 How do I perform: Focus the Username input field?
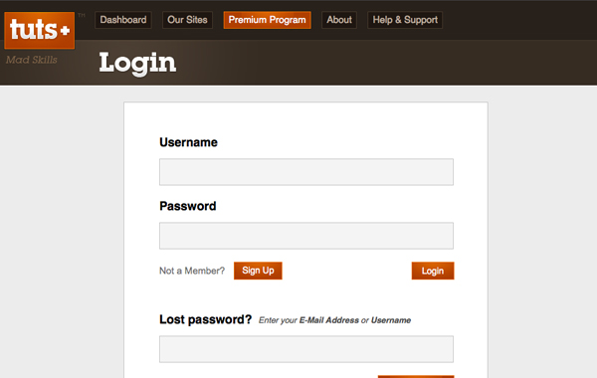pos(306,172)
